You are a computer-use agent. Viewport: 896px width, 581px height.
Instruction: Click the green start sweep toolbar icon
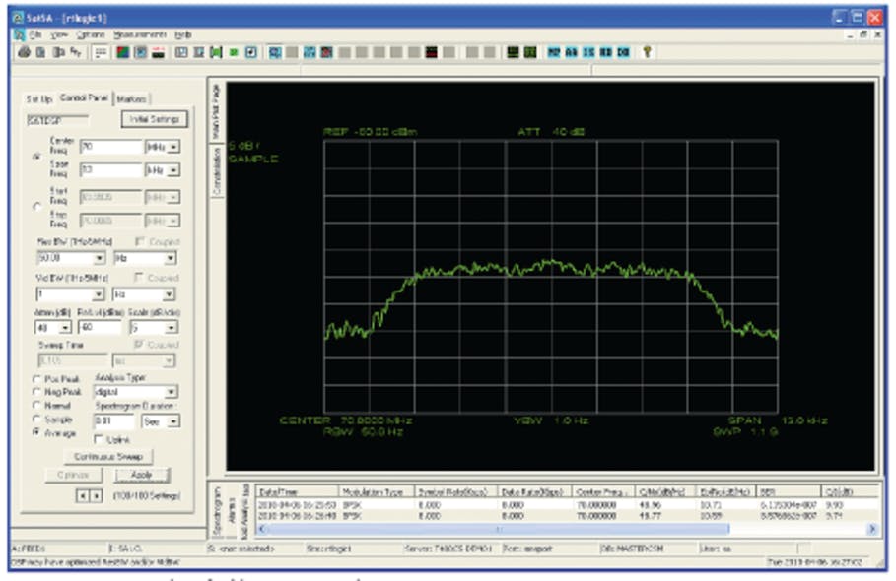pyautogui.click(x=233, y=46)
